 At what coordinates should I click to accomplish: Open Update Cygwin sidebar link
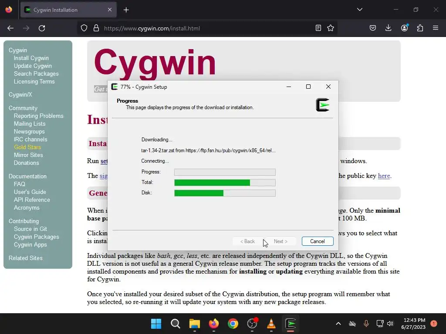[x=33, y=66]
